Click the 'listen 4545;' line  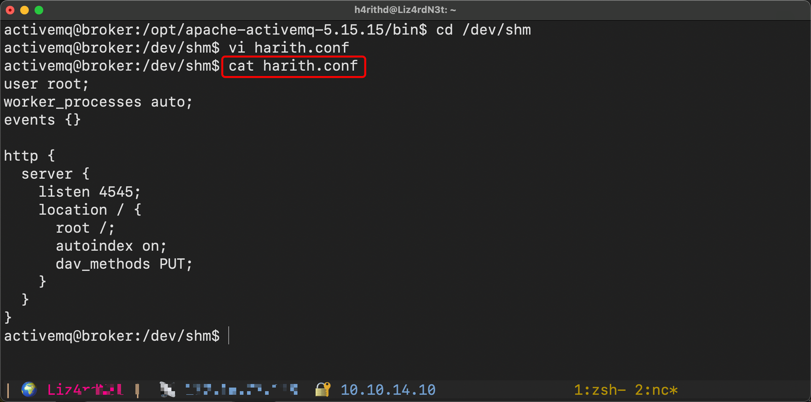click(89, 192)
